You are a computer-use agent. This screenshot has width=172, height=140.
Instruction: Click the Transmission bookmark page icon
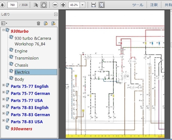(11, 57)
